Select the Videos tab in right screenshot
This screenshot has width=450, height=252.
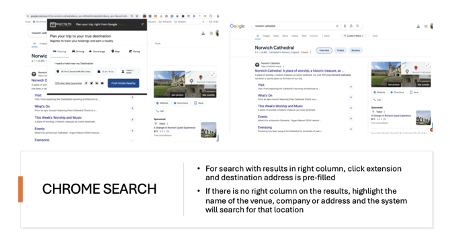(x=295, y=36)
